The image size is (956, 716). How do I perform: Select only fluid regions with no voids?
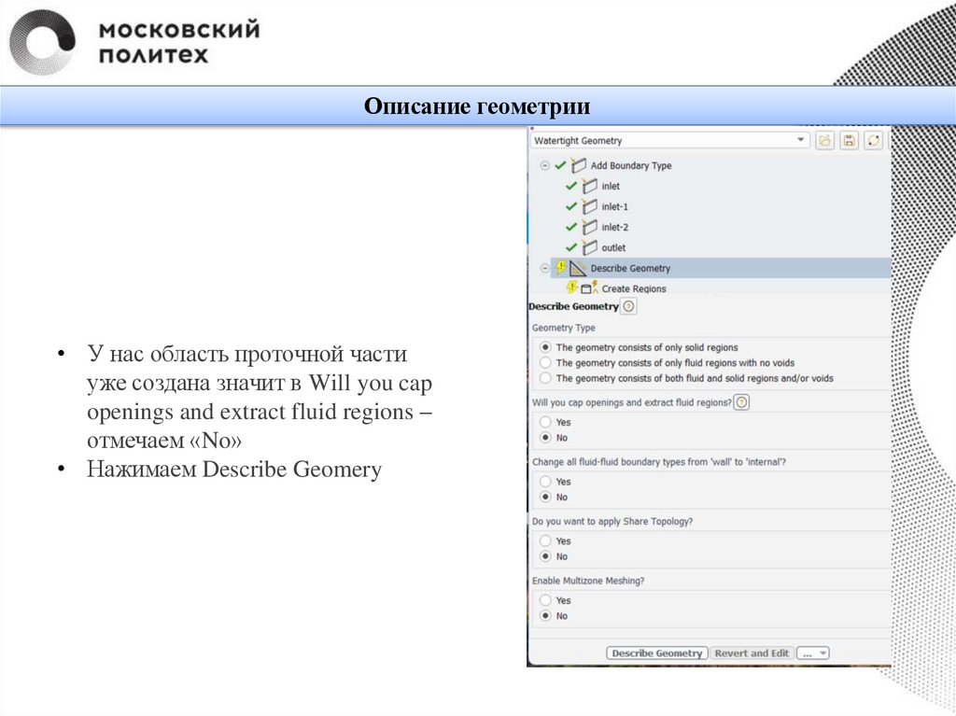point(545,362)
